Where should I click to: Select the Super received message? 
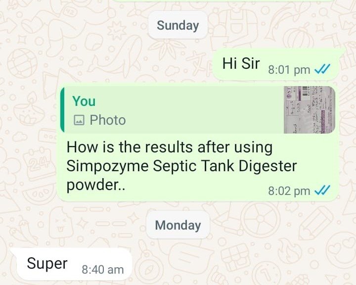coord(72,264)
